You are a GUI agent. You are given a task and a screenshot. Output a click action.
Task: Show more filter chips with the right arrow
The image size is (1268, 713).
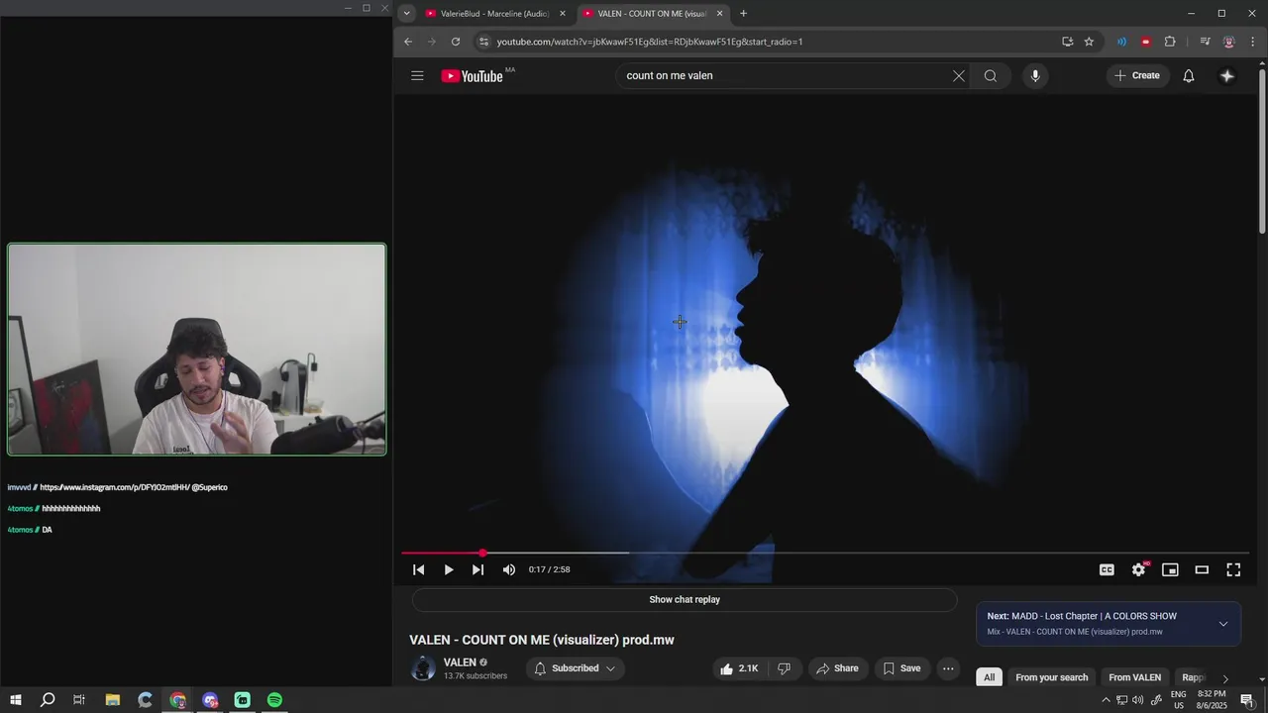coord(1225,678)
